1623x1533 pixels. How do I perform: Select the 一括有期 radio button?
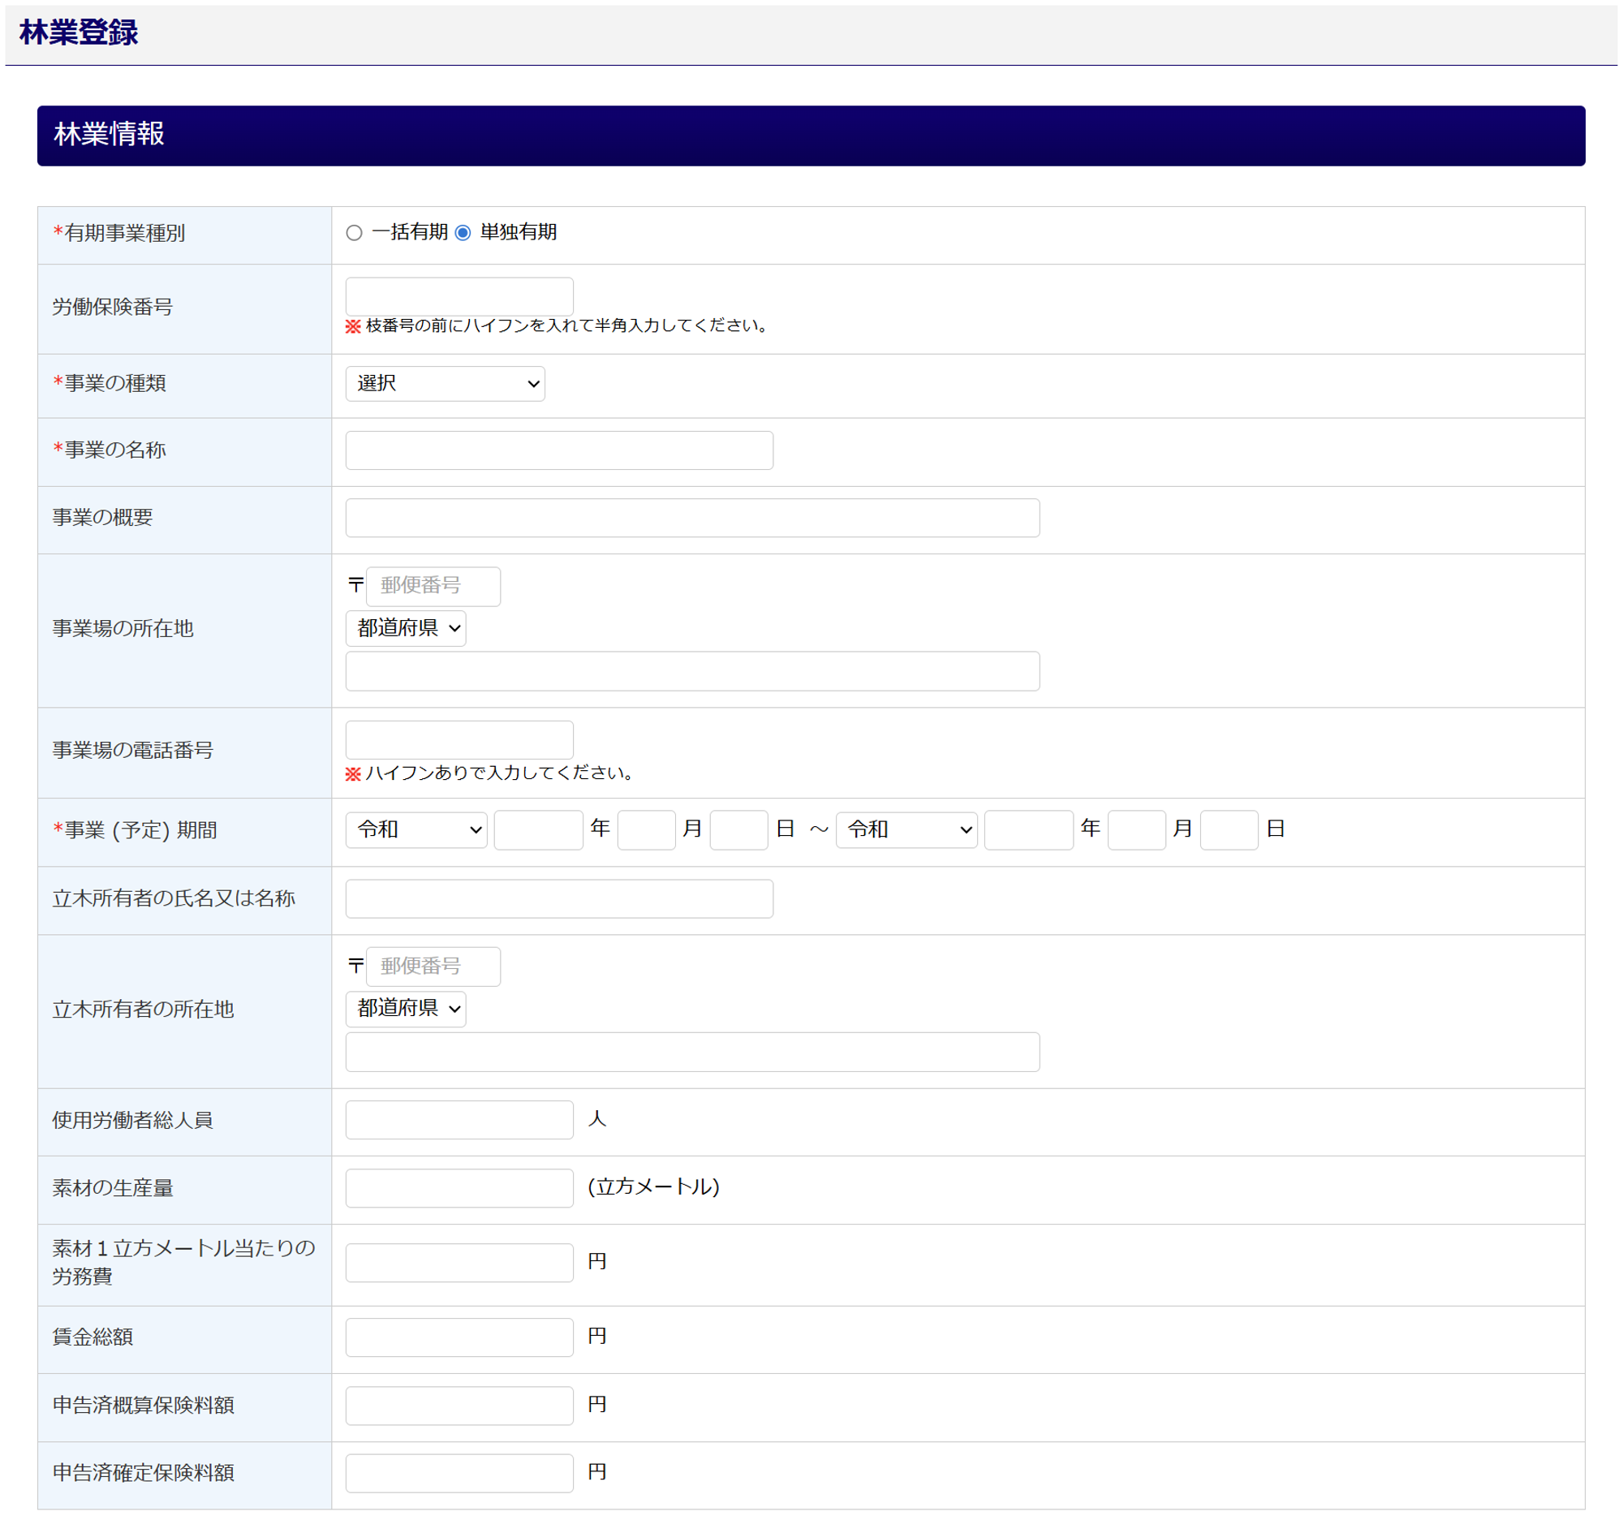pyautogui.click(x=354, y=233)
